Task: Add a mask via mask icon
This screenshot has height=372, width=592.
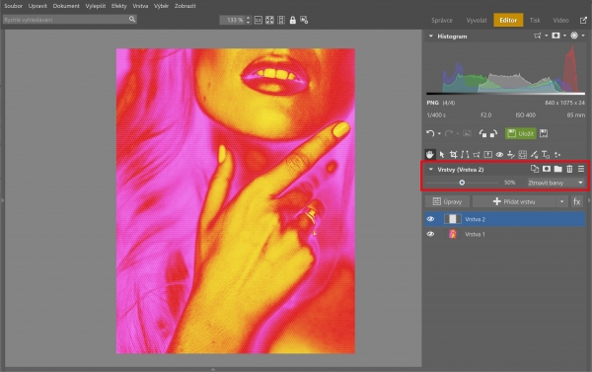Action: 547,169
